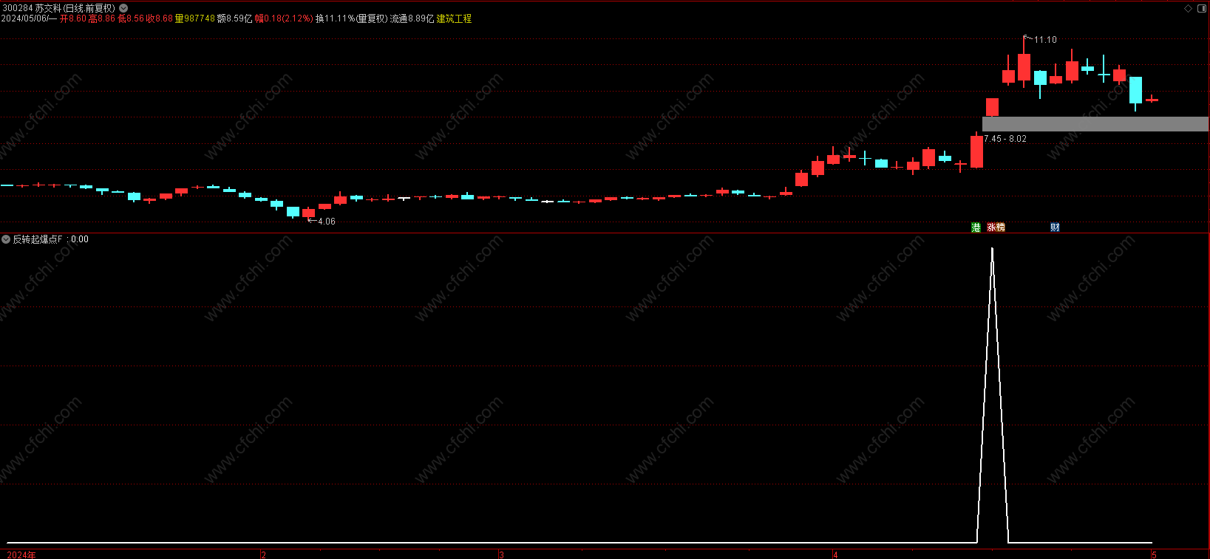Click the 幅0.18(2.12%) change value

[x=285, y=18]
